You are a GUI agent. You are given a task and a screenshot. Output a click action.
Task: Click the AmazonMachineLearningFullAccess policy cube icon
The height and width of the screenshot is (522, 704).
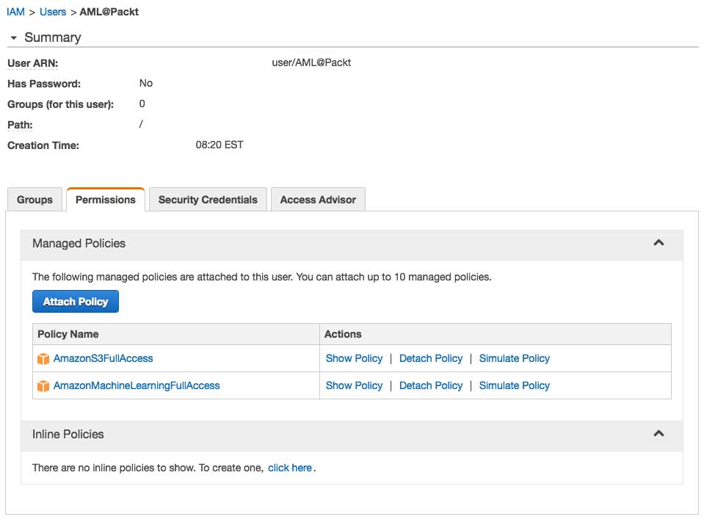43,385
